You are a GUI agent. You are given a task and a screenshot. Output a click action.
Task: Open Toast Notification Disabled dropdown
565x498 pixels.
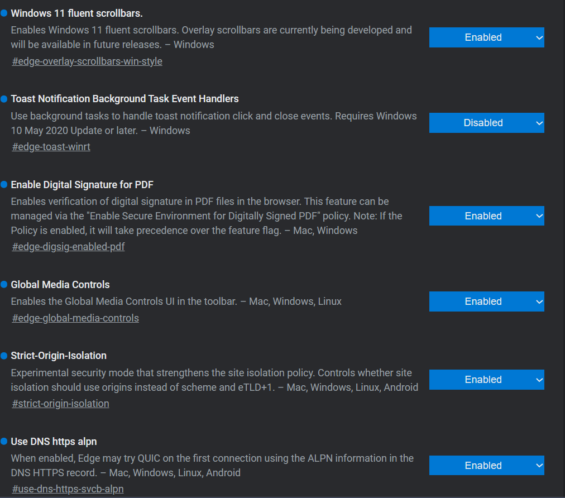(486, 123)
